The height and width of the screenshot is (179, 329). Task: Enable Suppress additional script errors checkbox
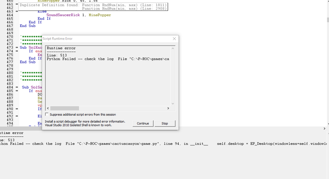click(47, 115)
